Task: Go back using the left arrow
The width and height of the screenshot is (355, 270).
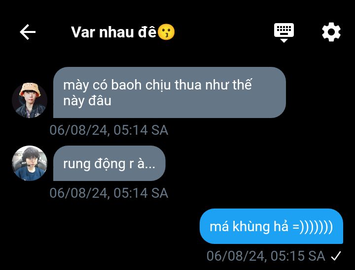Action: (28, 32)
